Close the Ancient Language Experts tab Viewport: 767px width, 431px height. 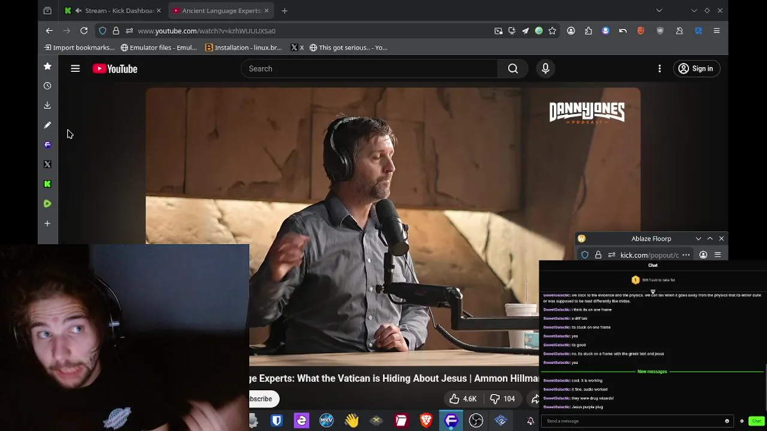(x=267, y=10)
